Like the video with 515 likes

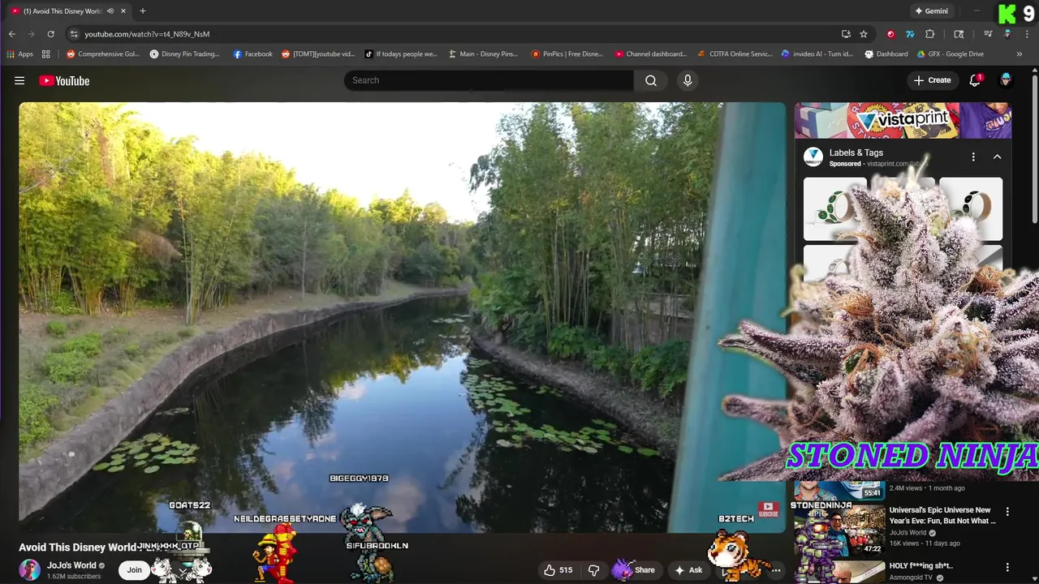click(x=558, y=570)
